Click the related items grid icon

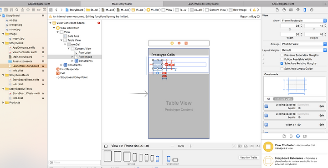coord(51,10)
